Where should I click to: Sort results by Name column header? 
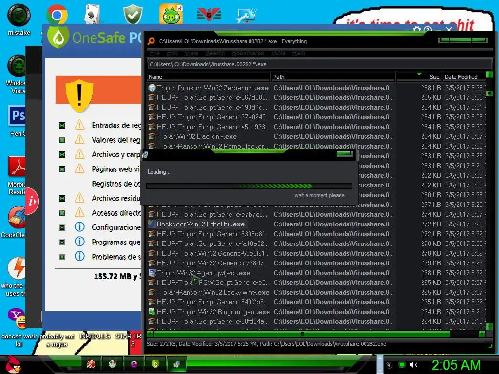(x=208, y=76)
